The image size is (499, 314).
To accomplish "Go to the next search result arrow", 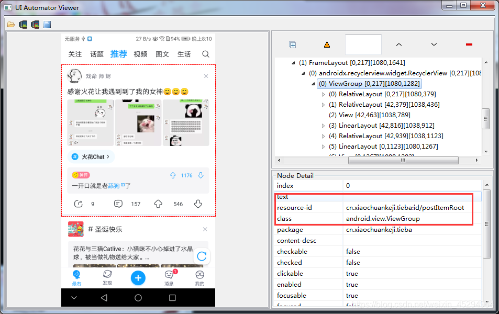I will pos(434,44).
